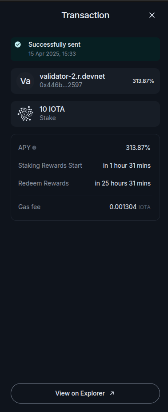Click the View on Explorer arrow icon

[112, 393]
